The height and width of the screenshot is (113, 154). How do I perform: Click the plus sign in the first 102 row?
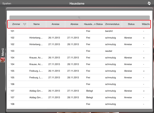144,38
